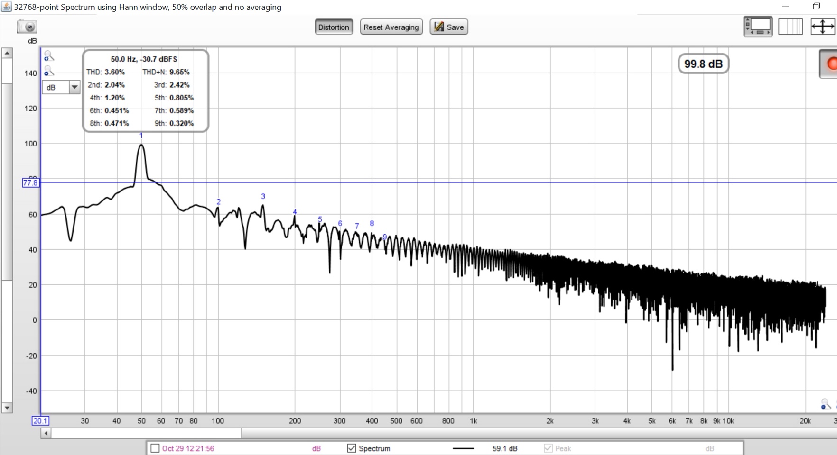Capture graph image with camera icon
This screenshot has height=455, width=837.
27,27
